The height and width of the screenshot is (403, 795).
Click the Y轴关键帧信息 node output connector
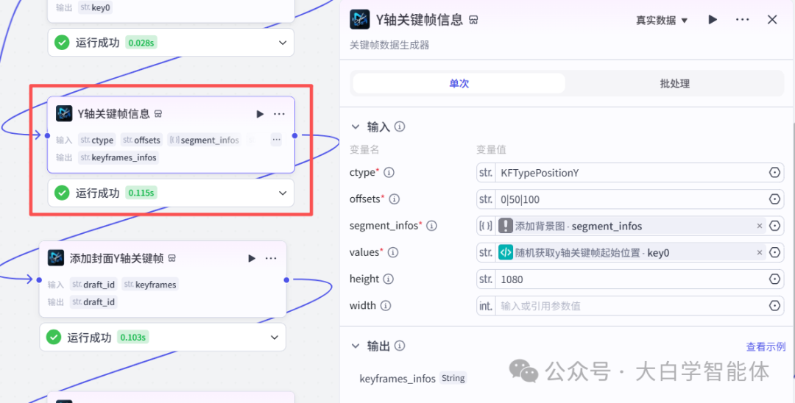[x=294, y=135]
